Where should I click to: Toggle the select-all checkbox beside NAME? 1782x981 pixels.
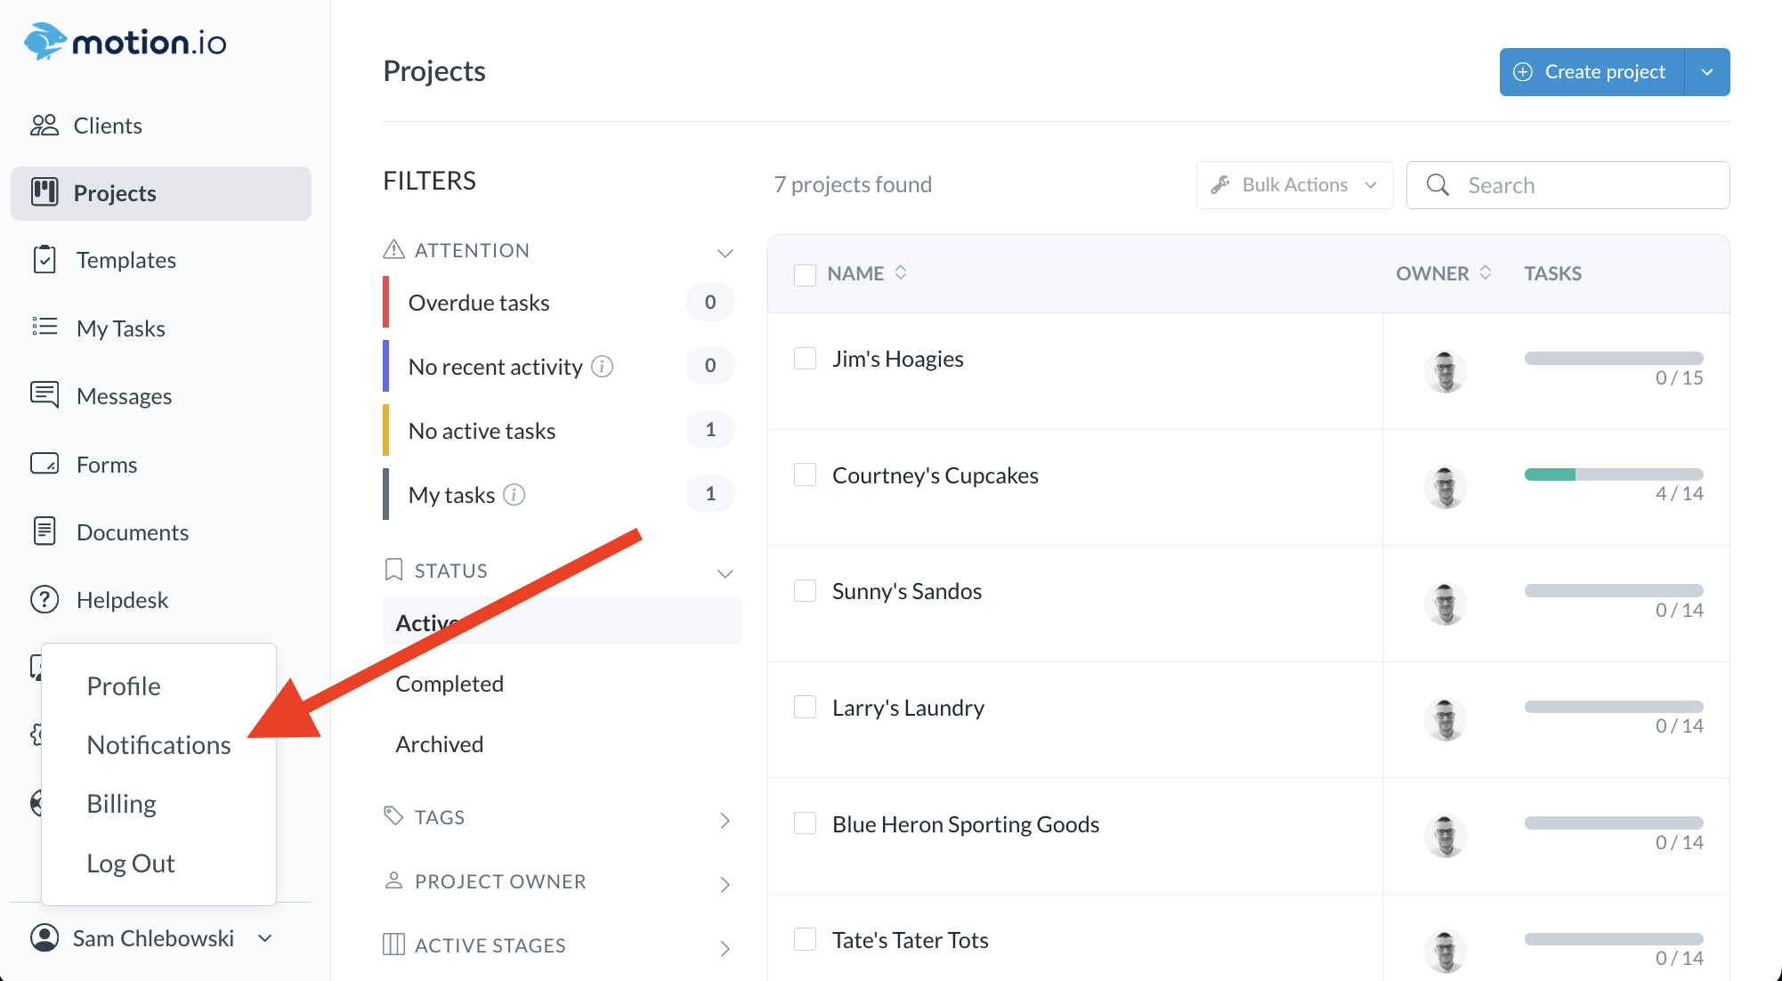pyautogui.click(x=805, y=274)
